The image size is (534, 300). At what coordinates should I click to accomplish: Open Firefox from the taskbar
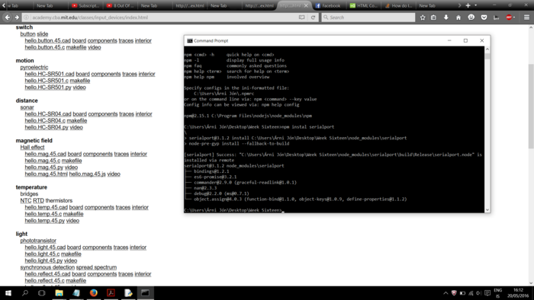(x=93, y=293)
